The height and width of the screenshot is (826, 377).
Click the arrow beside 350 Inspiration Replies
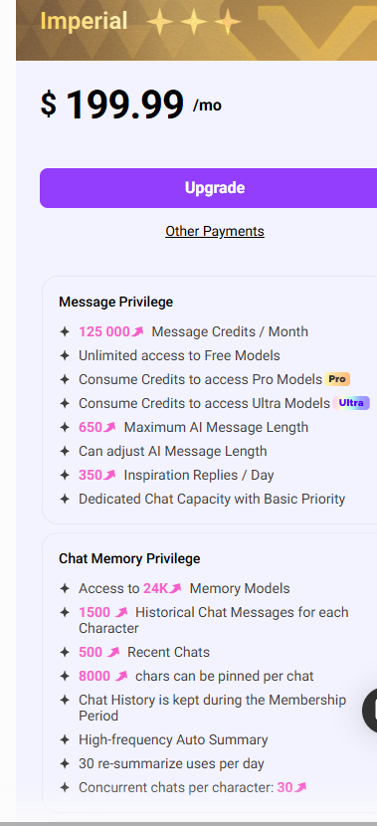click(109, 475)
